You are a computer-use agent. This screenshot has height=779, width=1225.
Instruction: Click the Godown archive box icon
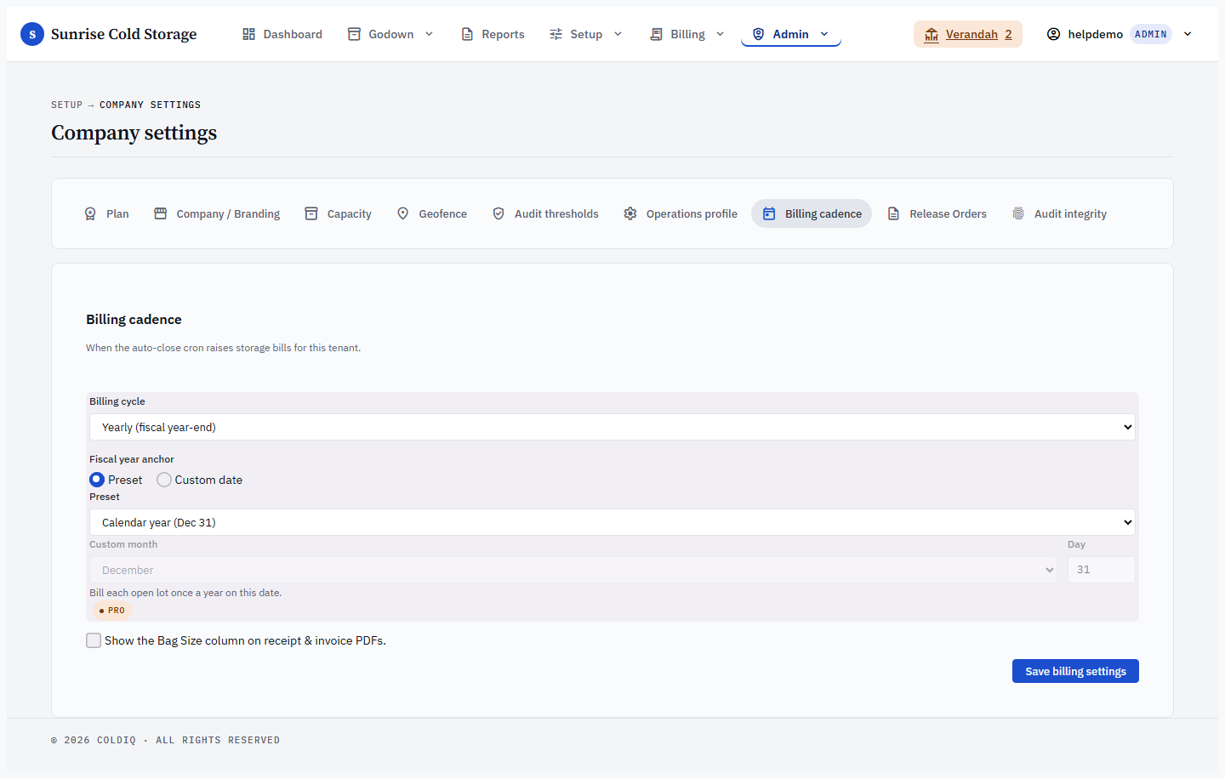[x=354, y=34]
